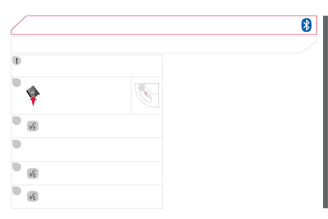Click the warning note box beside the exclamation mark
Image resolution: width=328 pixels, height=219 pixels.
click(x=91, y=66)
